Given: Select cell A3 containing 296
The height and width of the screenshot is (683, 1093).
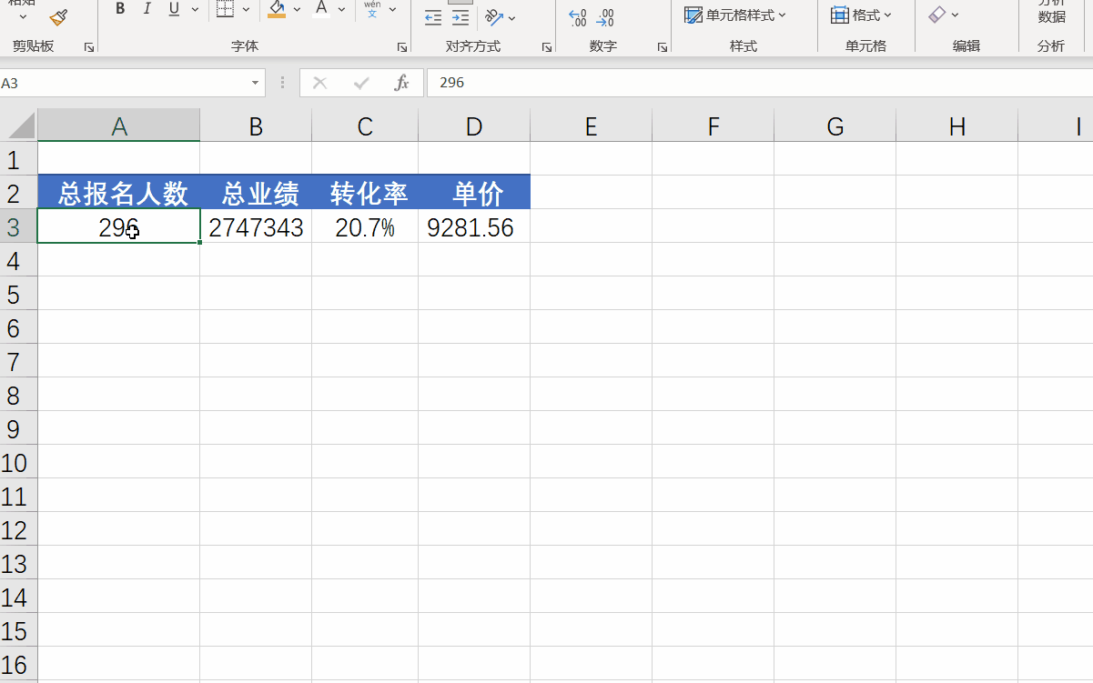Looking at the screenshot, I should 119,226.
